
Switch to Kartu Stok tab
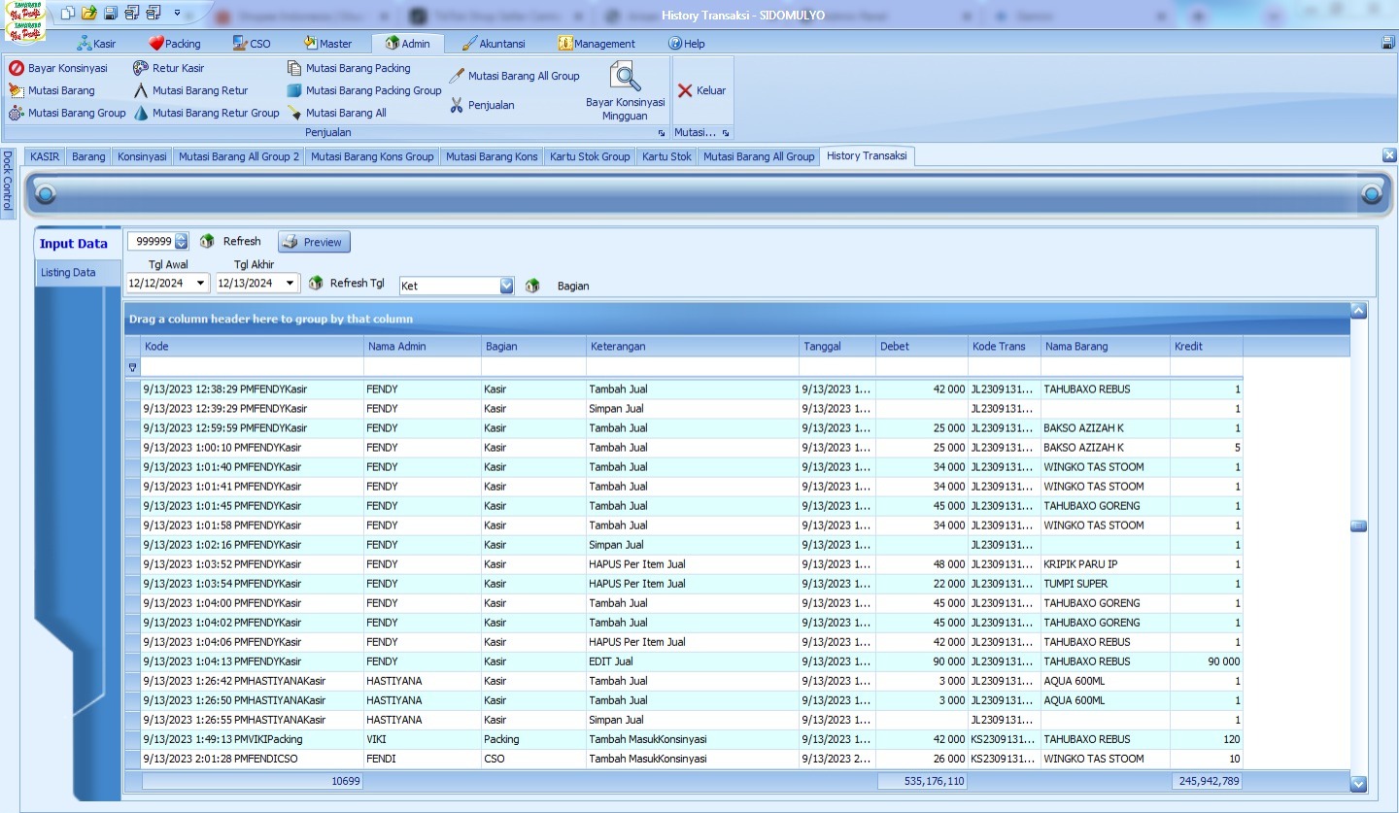[666, 156]
